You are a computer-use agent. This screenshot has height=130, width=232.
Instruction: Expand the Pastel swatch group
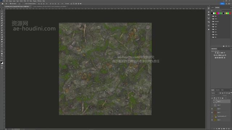click(x=212, y=24)
